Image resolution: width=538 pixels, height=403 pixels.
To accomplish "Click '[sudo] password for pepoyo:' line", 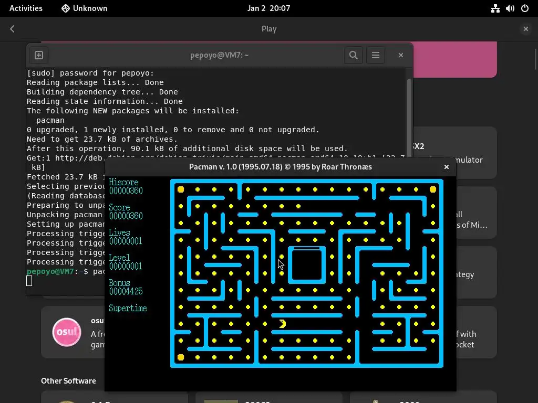I will click(90, 73).
